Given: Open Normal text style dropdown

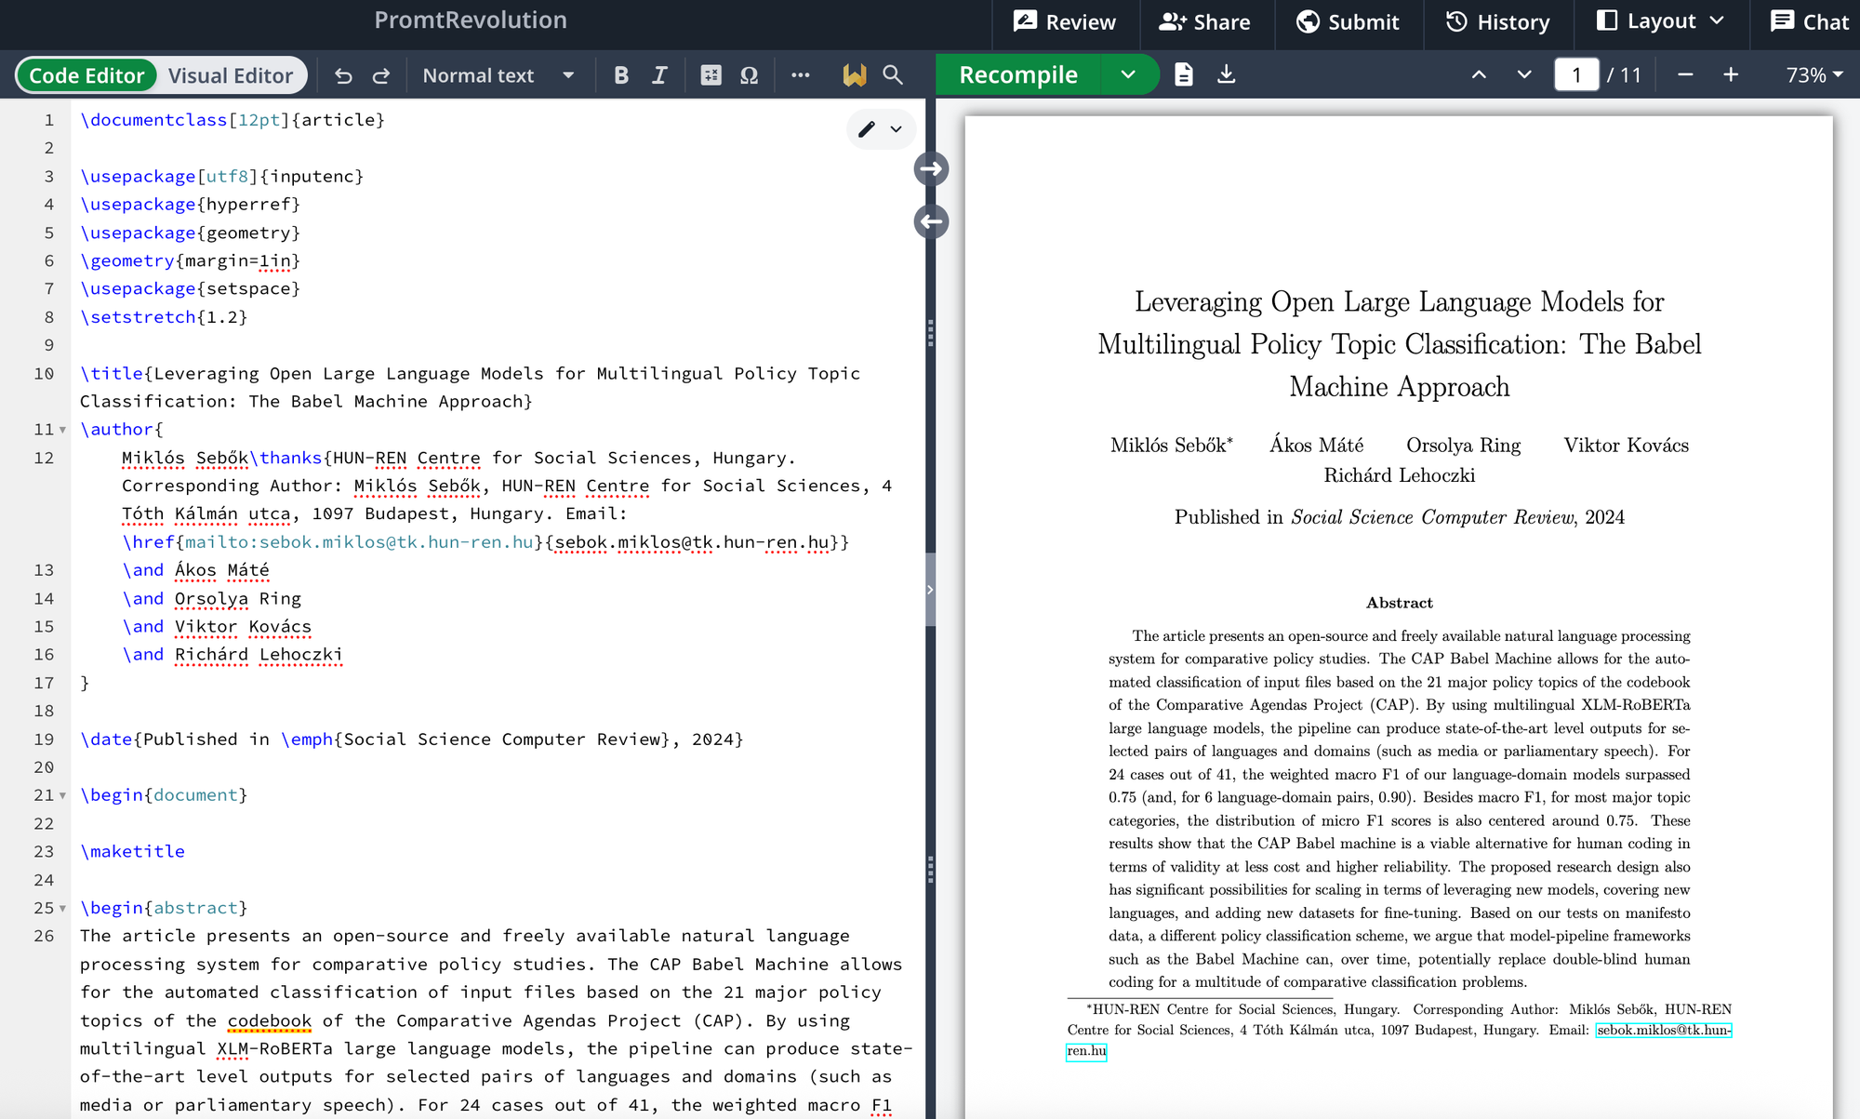Looking at the screenshot, I should [498, 75].
